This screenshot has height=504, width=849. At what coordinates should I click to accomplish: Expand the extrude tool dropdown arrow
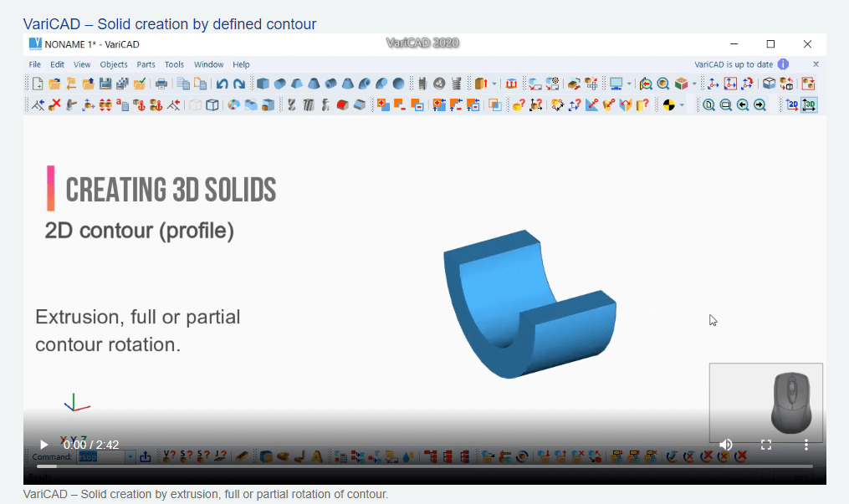[494, 84]
